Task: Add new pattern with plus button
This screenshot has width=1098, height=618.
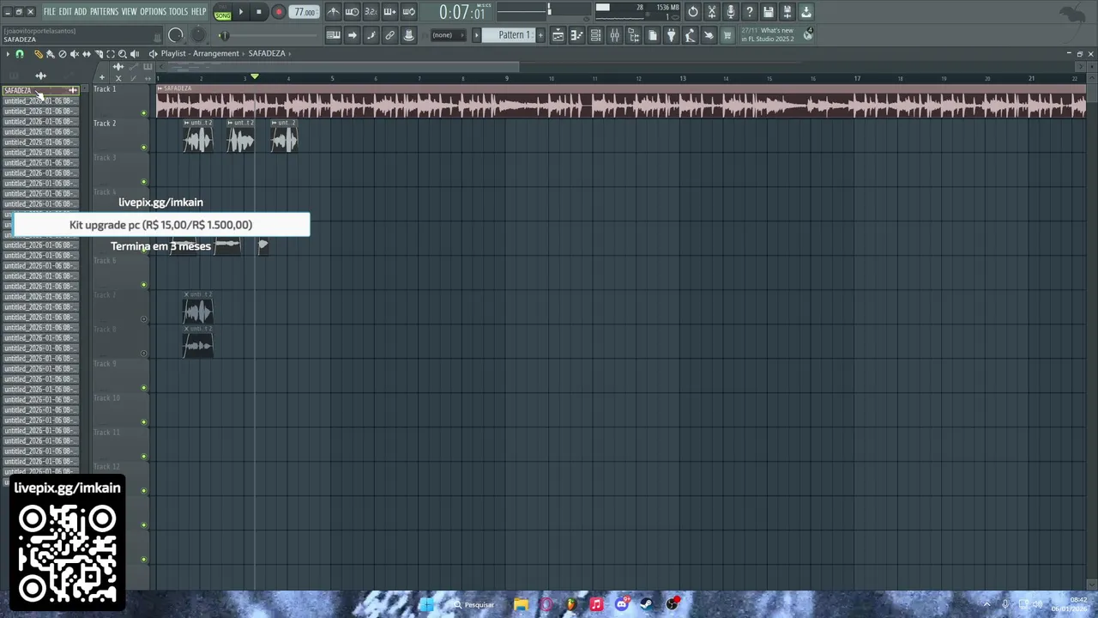Action: [540, 35]
